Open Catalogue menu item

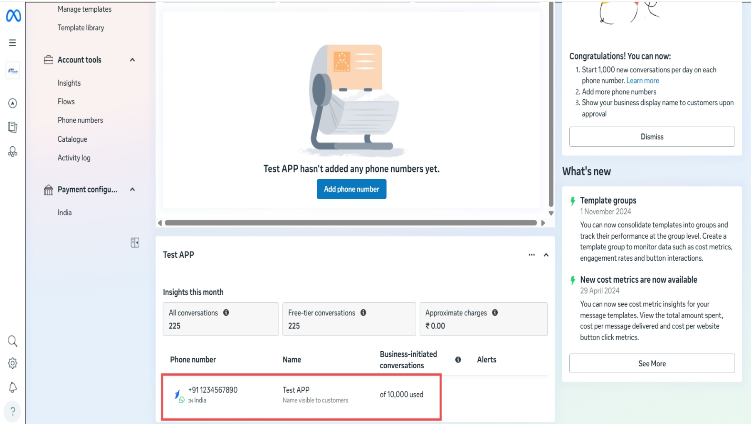(x=72, y=139)
